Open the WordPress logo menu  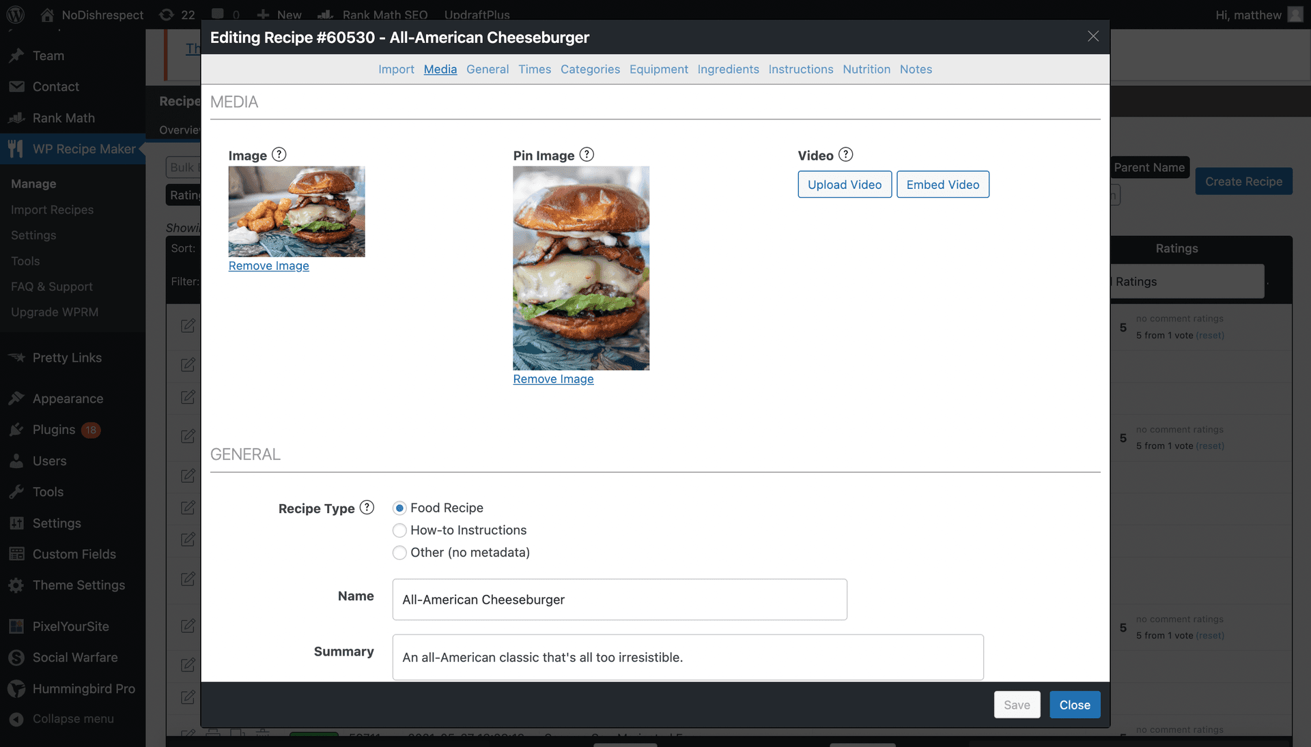[16, 14]
